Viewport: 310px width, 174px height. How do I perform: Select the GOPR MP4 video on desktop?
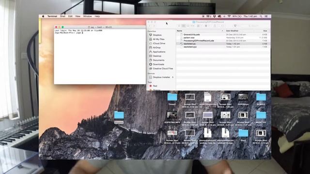click(x=172, y=117)
